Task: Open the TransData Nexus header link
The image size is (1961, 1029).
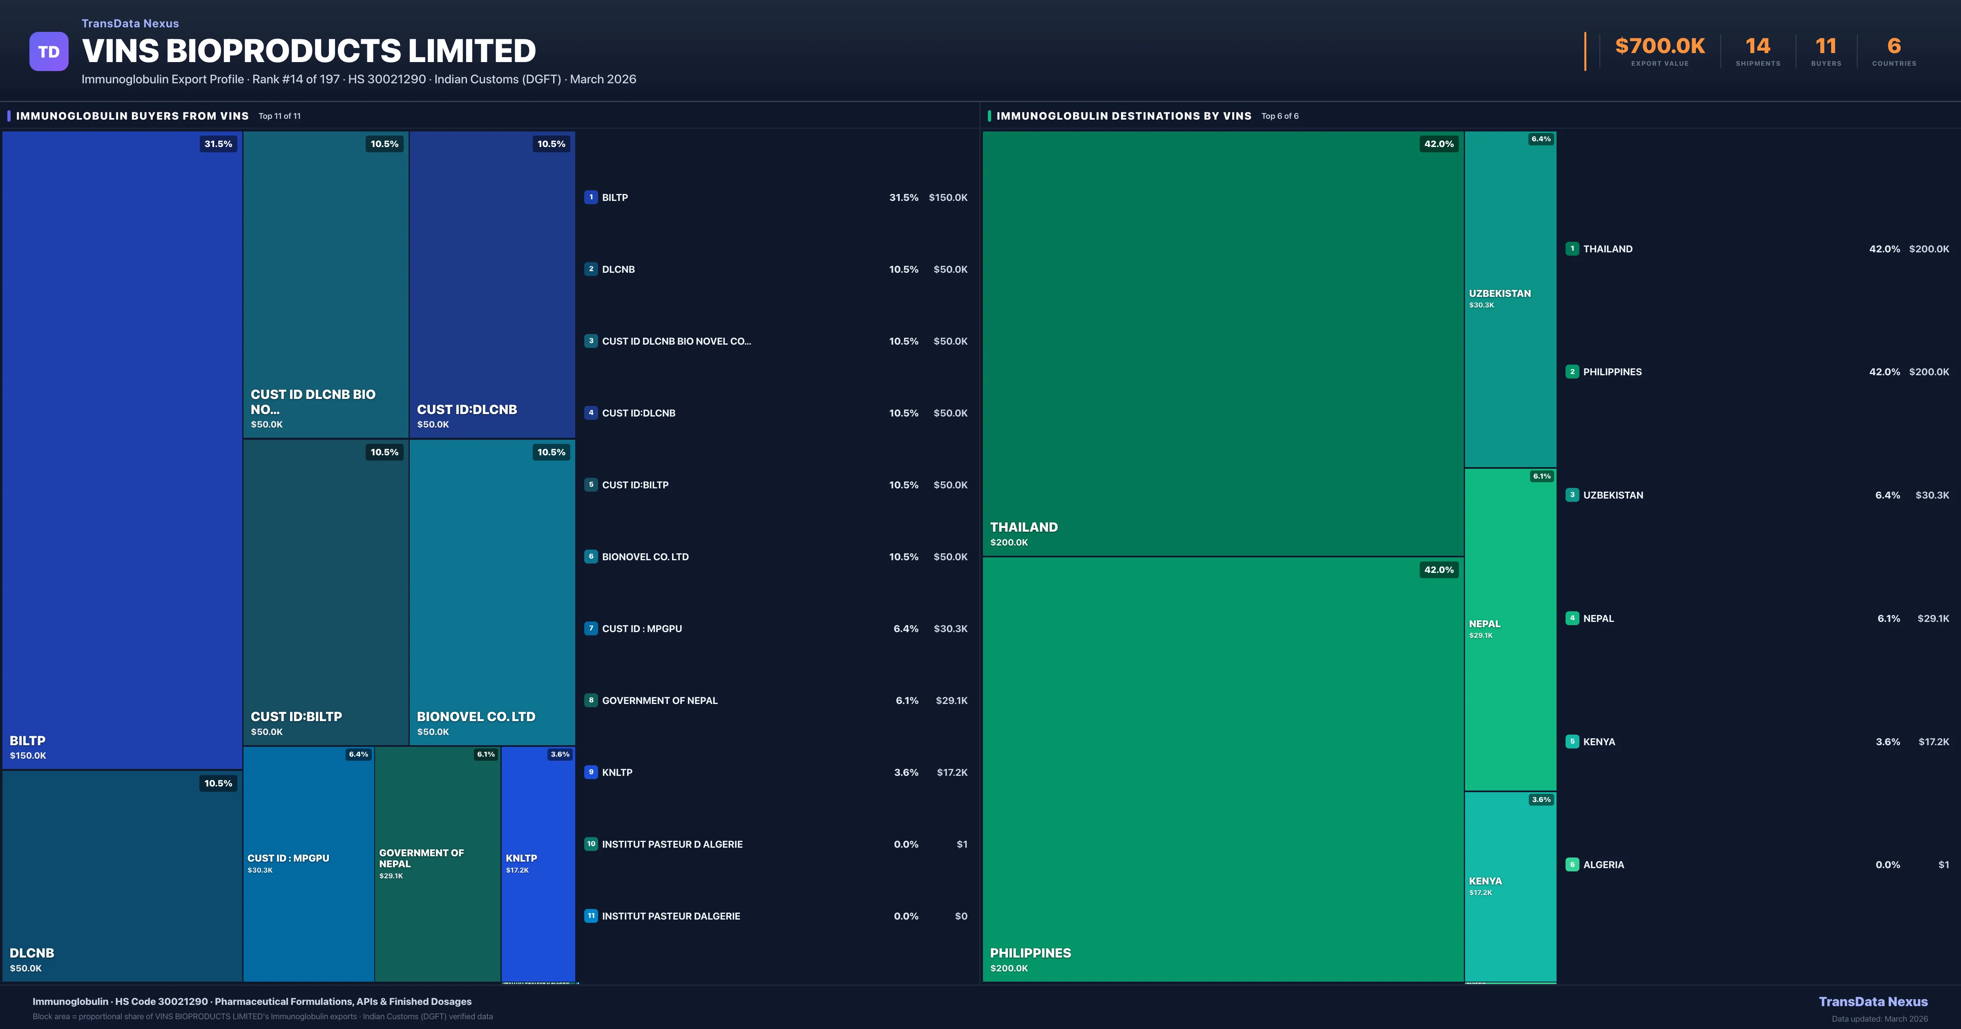Action: tap(130, 23)
